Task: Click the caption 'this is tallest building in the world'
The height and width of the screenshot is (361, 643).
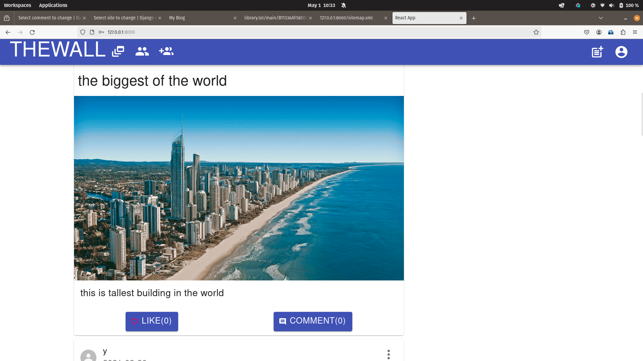Action: point(152,293)
